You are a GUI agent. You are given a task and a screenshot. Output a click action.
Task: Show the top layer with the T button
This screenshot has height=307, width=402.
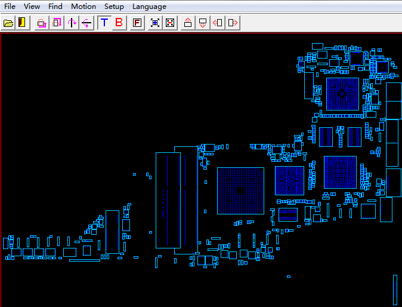pyautogui.click(x=104, y=23)
